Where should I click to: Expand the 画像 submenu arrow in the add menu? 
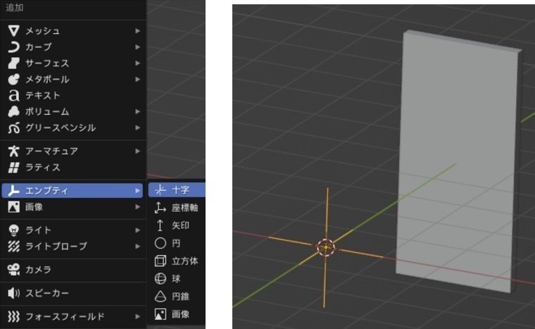(137, 206)
